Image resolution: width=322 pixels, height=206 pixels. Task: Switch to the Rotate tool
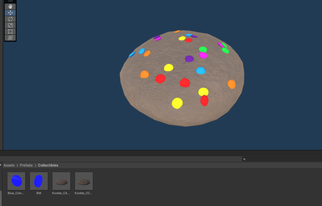click(10, 19)
